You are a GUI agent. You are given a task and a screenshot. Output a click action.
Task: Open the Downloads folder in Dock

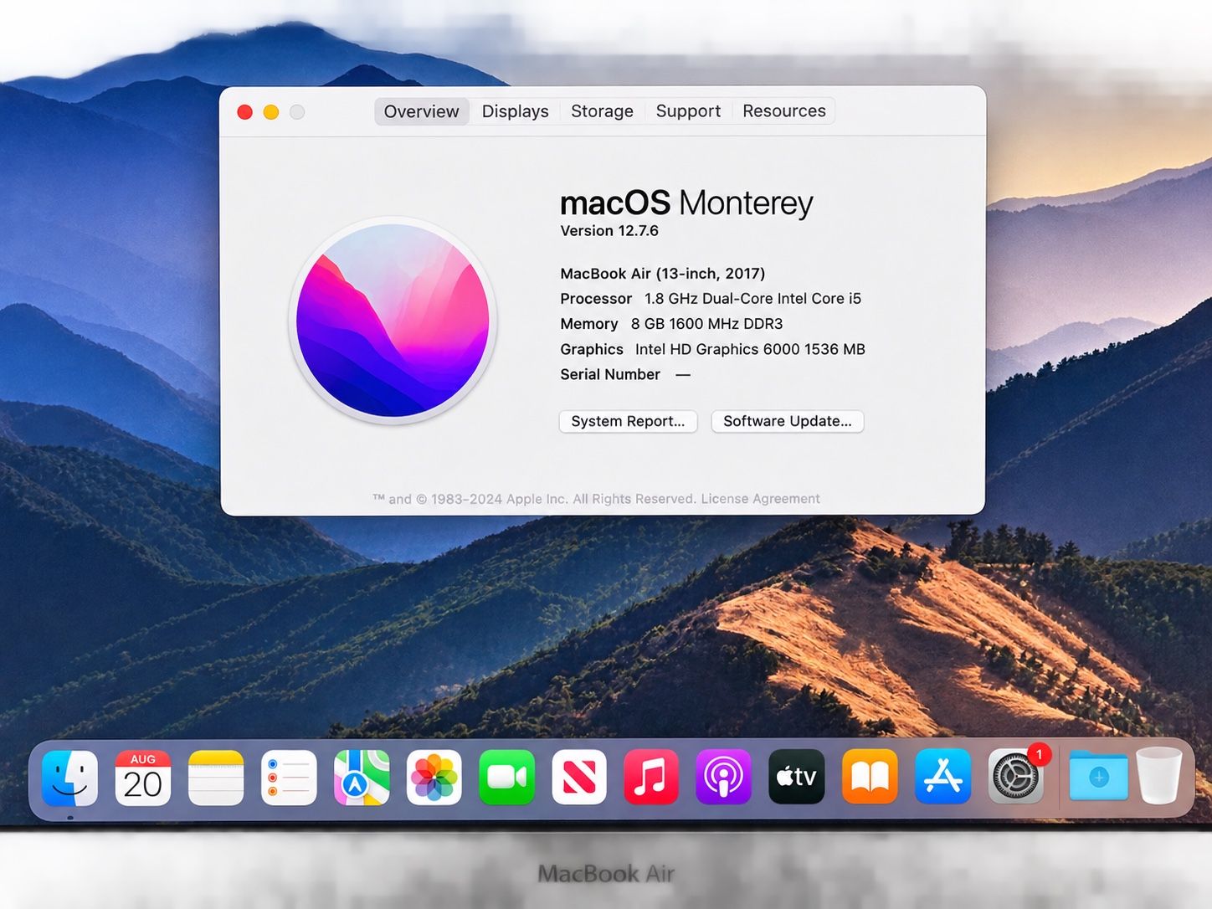1098,778
